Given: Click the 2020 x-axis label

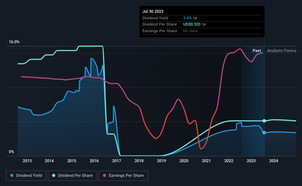Looking at the screenshot, I should click(x=184, y=161).
